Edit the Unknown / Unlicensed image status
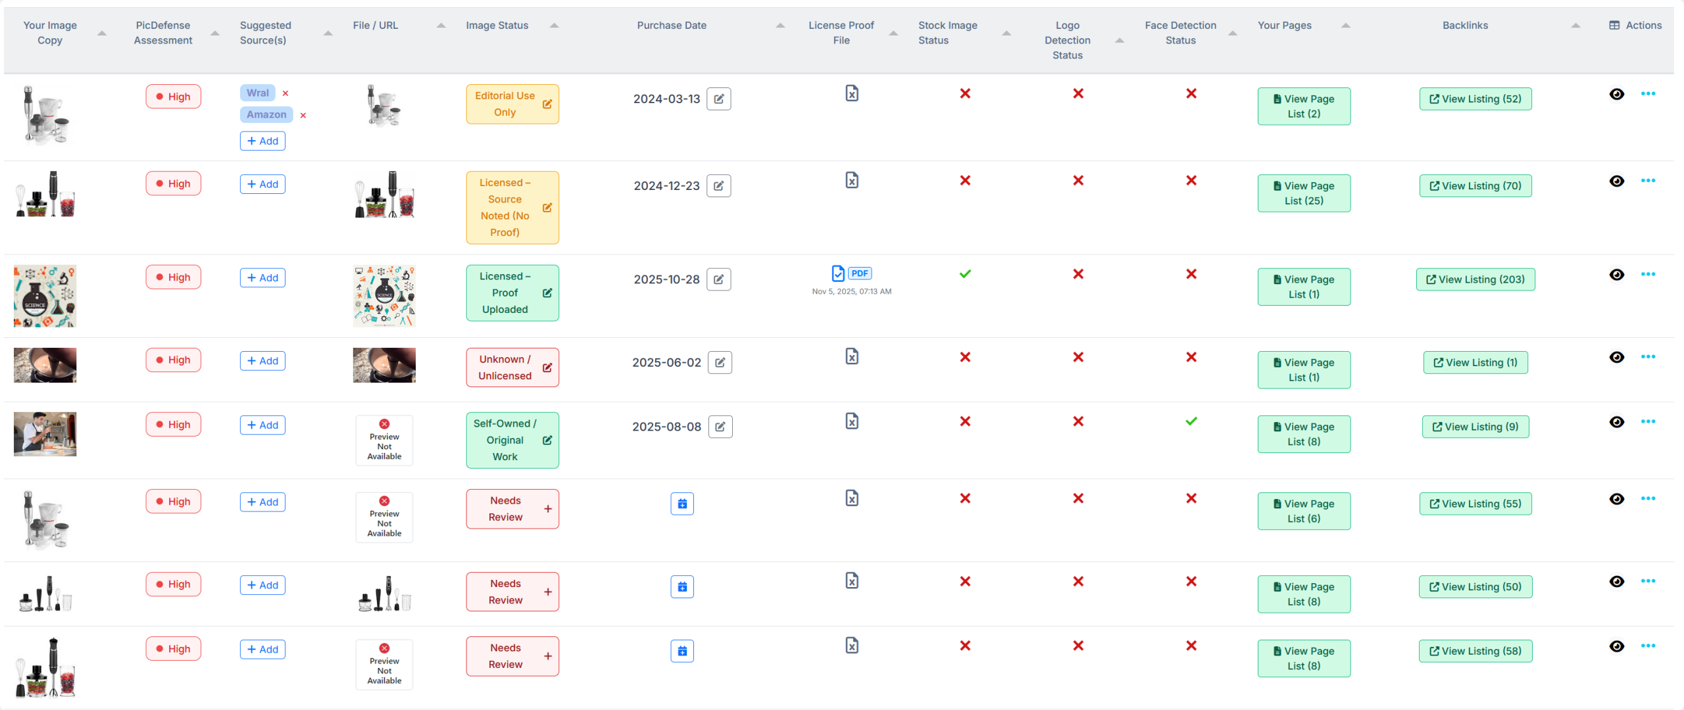1684x710 pixels. (548, 367)
